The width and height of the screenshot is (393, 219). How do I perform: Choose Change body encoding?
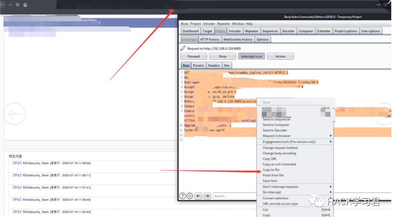click(x=295, y=153)
